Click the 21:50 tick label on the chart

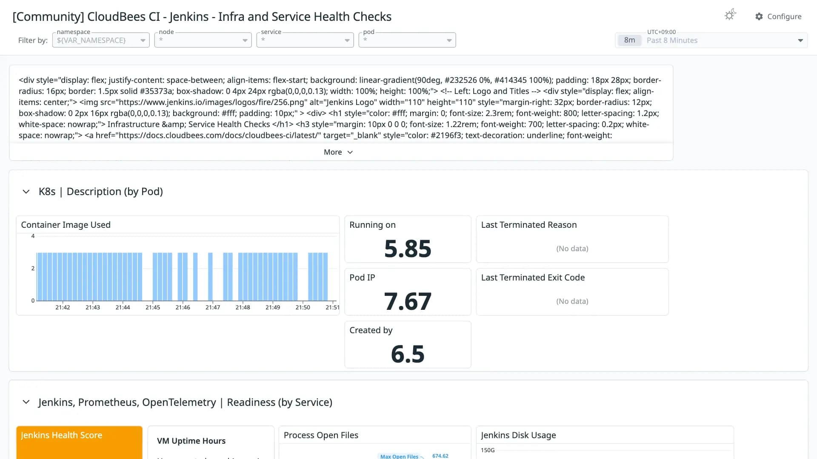(x=303, y=307)
